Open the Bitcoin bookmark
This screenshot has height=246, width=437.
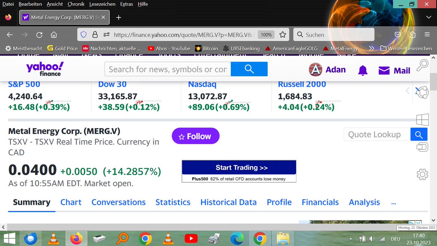point(206,48)
